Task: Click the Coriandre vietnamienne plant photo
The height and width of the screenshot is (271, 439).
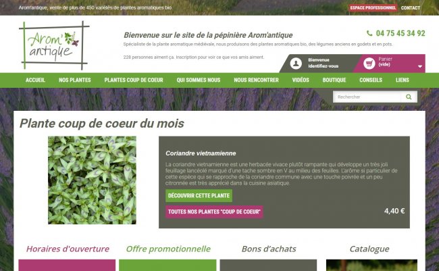Action: (x=92, y=180)
